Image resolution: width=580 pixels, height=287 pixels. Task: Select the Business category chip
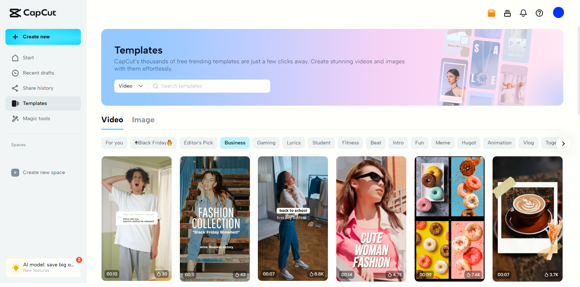(x=235, y=143)
